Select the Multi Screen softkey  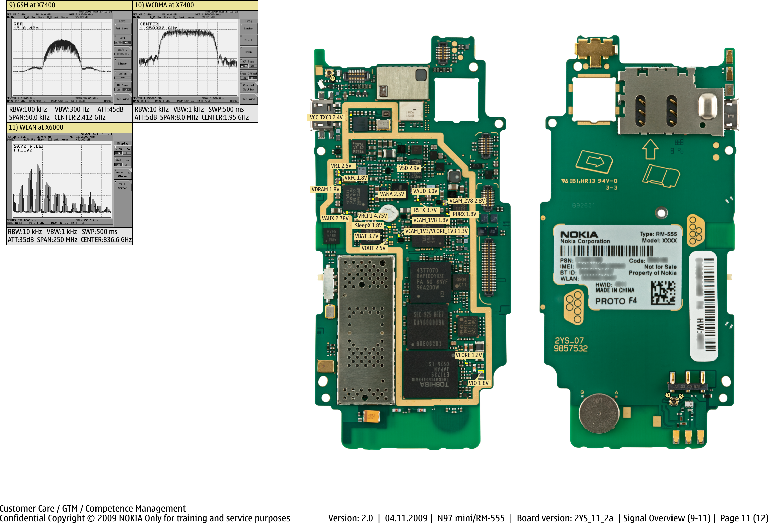pyautogui.click(x=123, y=185)
